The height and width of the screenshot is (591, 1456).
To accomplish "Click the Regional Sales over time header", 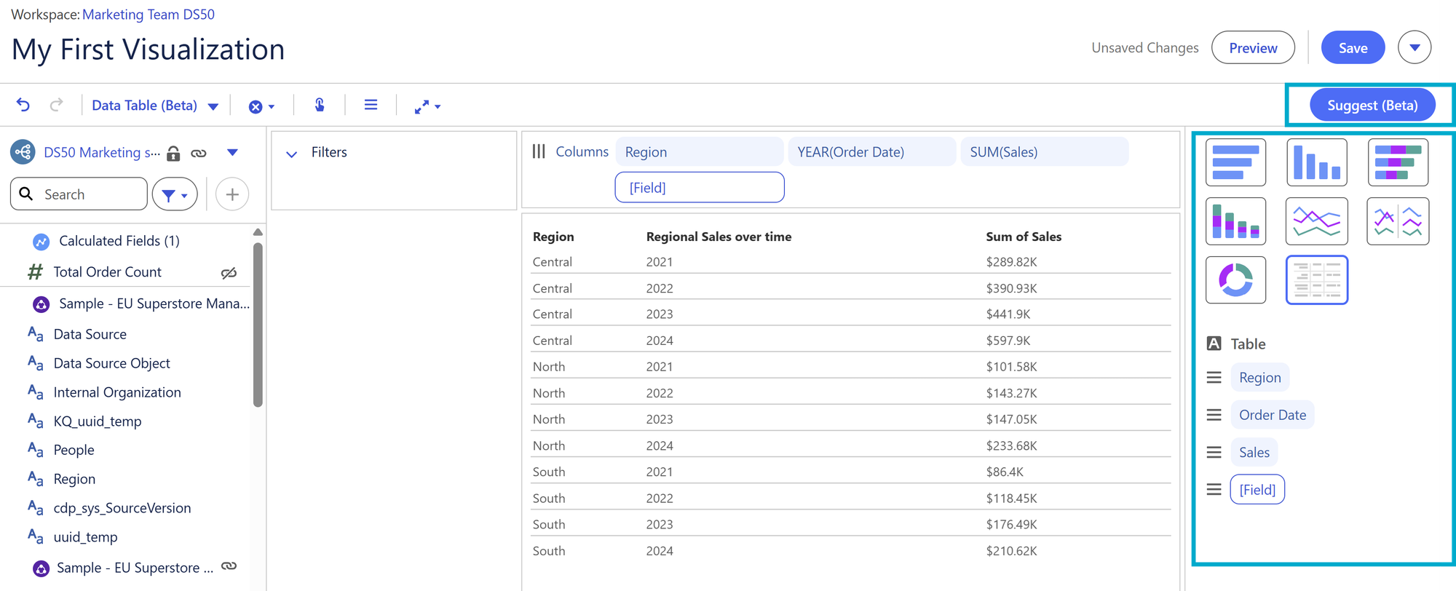I will point(719,237).
